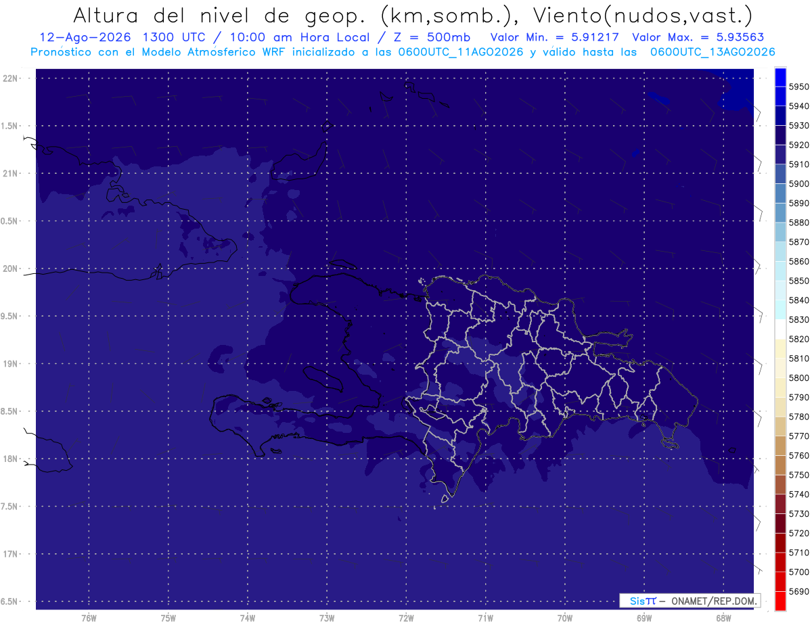Image resolution: width=812 pixels, height=627 pixels.
Task: Click the '68W' longitude label
Action: (723, 618)
